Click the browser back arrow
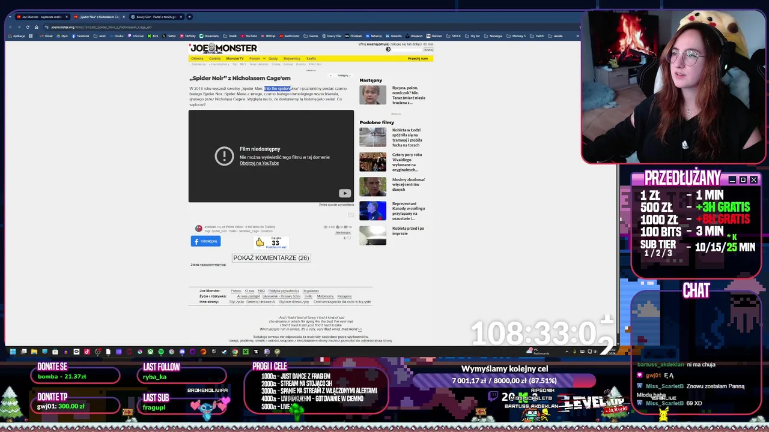 pos(10,27)
